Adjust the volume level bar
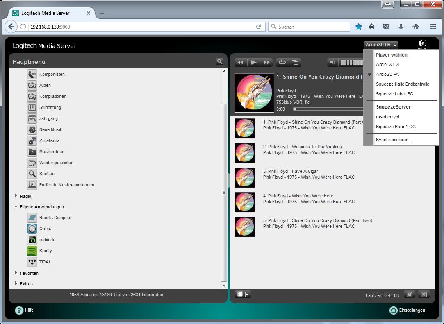Screen dimensions: 444x324 coord(352,63)
